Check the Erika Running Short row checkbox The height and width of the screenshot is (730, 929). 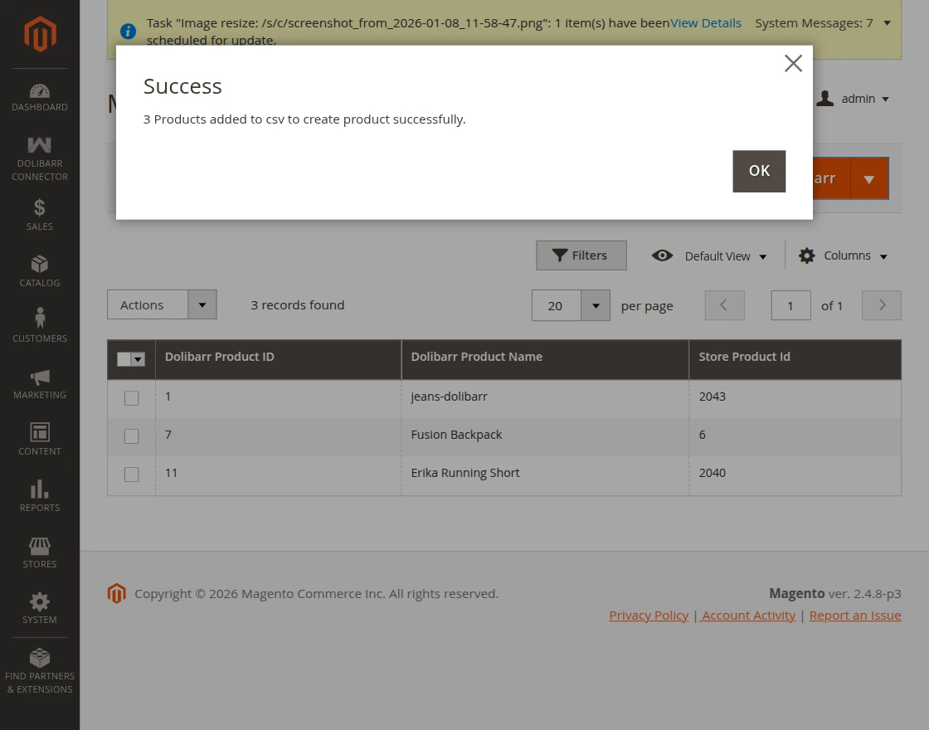pos(132,474)
